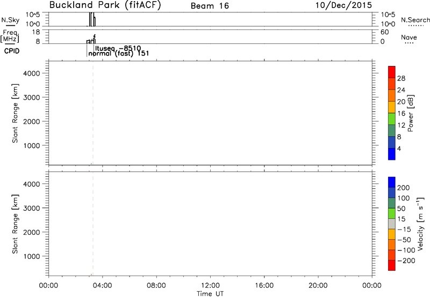Click the '4000' tick on power panel

click(x=32, y=73)
